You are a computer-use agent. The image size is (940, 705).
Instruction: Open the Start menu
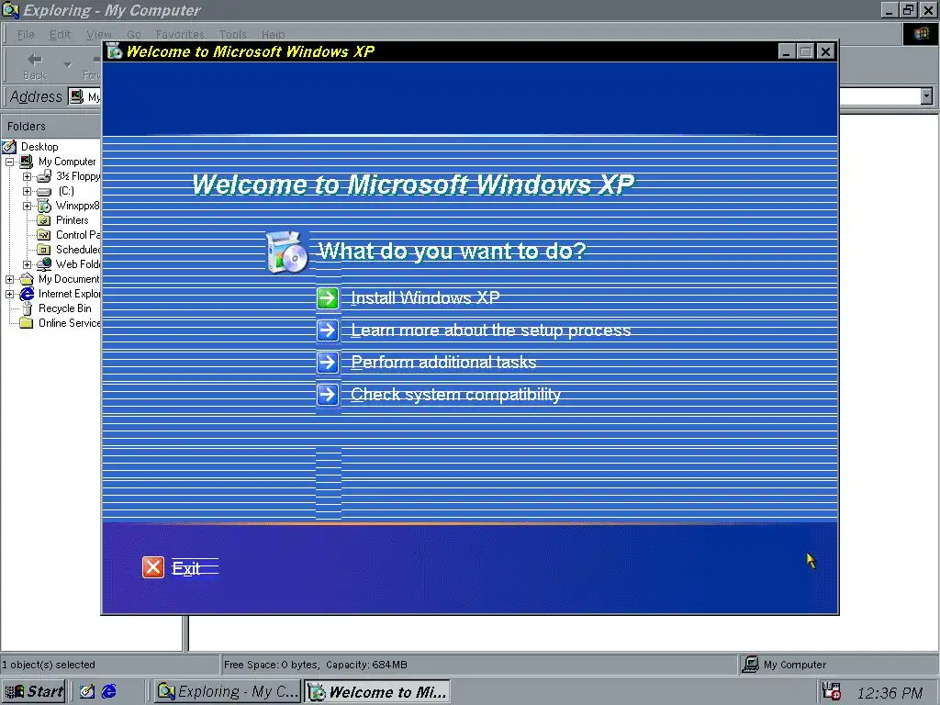(x=33, y=691)
